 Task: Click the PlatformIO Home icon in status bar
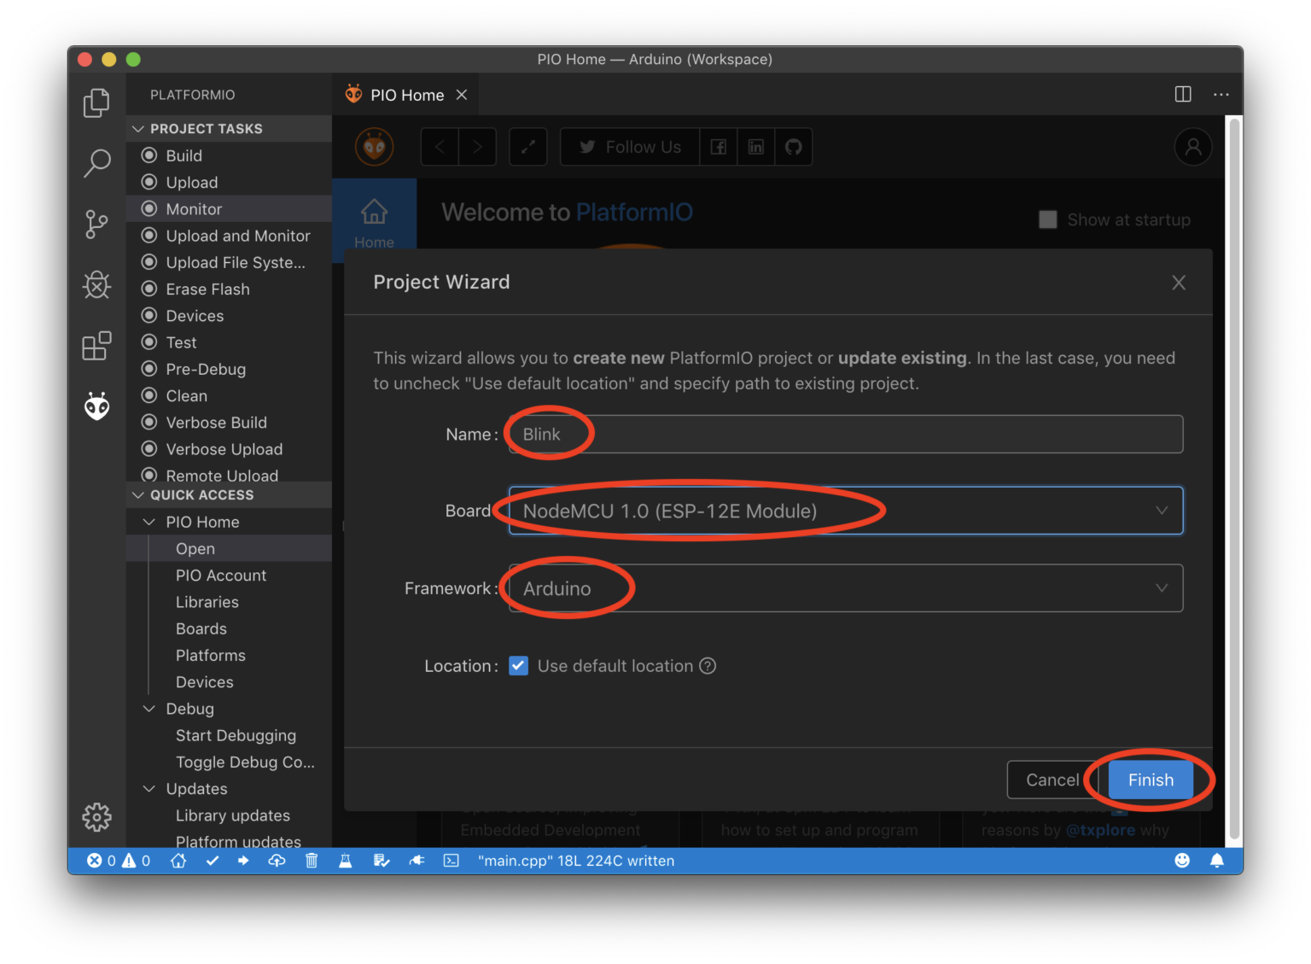[x=178, y=861]
